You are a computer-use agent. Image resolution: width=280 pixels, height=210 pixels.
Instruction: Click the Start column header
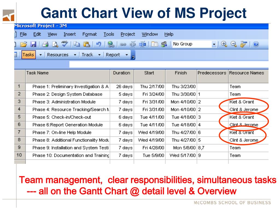click(150, 76)
